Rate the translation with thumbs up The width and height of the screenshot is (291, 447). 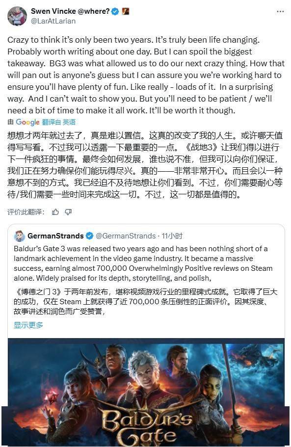[x=55, y=212]
